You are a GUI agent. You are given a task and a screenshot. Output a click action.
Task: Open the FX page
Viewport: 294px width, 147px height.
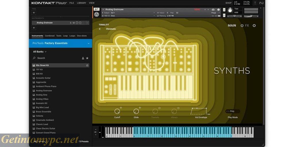pos(247,26)
